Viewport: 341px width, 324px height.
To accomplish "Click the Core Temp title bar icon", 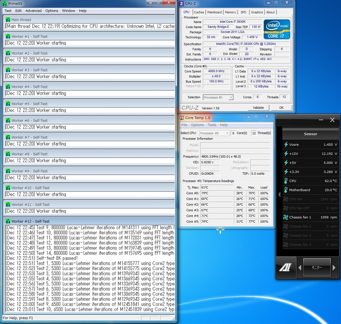I will pyautogui.click(x=182, y=118).
